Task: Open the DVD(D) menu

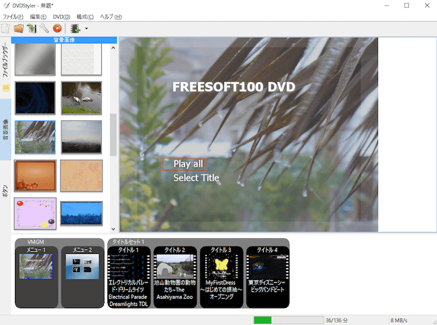Action: [61, 16]
